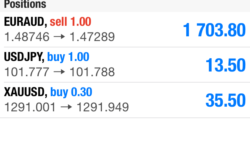Tap EURAUD current price 1.47289
The height and width of the screenshot is (168, 250).
tap(92, 37)
